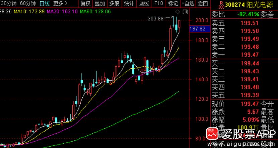Open the 统计 statistics tool
This screenshot has height=148, width=278.
tap(129, 3)
